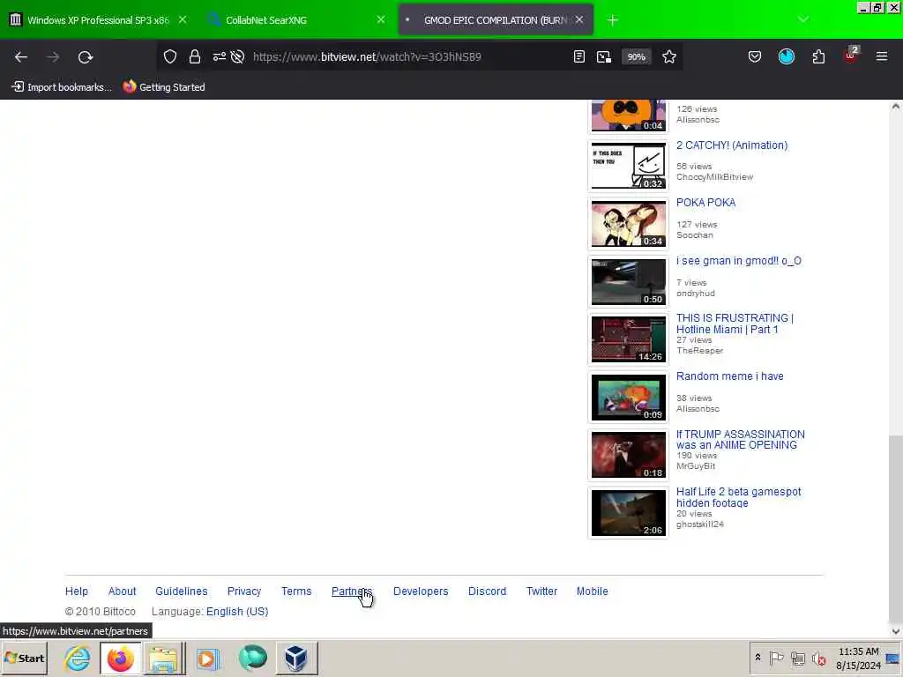
Task: Open the Developers footer link
Action: (x=421, y=591)
